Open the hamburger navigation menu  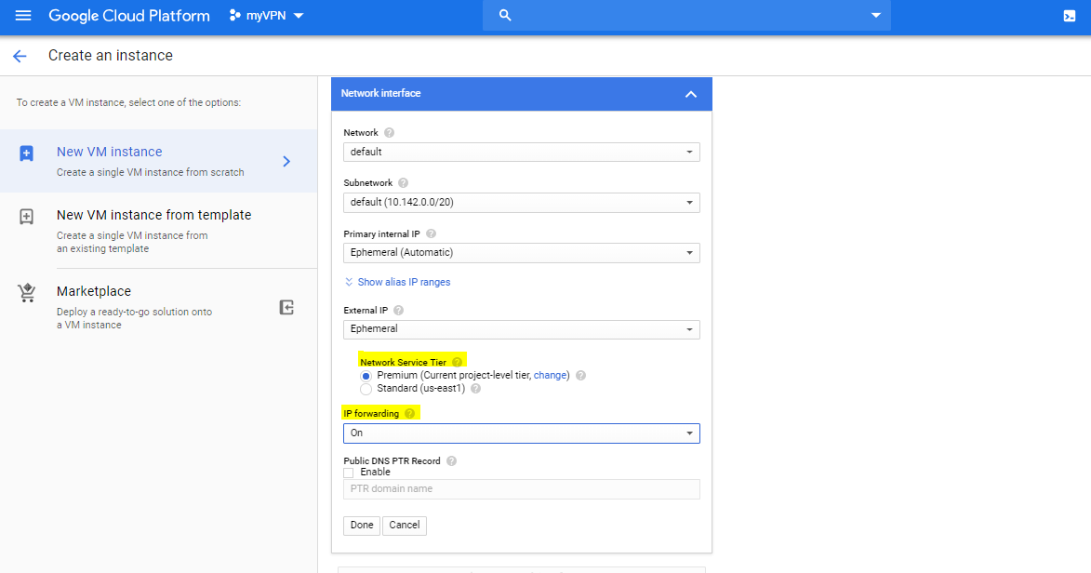(x=23, y=15)
